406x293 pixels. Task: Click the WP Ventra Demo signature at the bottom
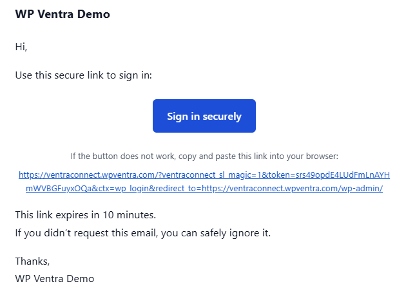55,279
